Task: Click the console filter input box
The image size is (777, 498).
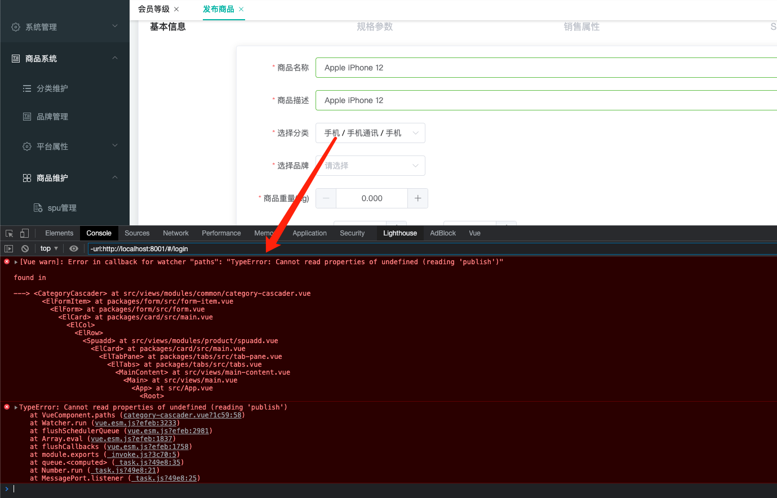Action: coord(432,248)
